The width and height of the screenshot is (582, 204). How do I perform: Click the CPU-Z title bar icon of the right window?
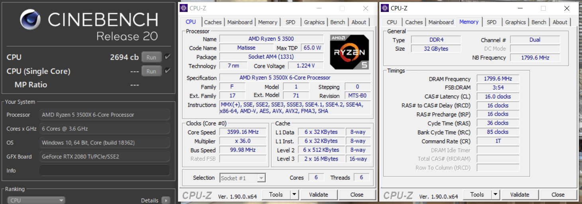pyautogui.click(x=385, y=8)
